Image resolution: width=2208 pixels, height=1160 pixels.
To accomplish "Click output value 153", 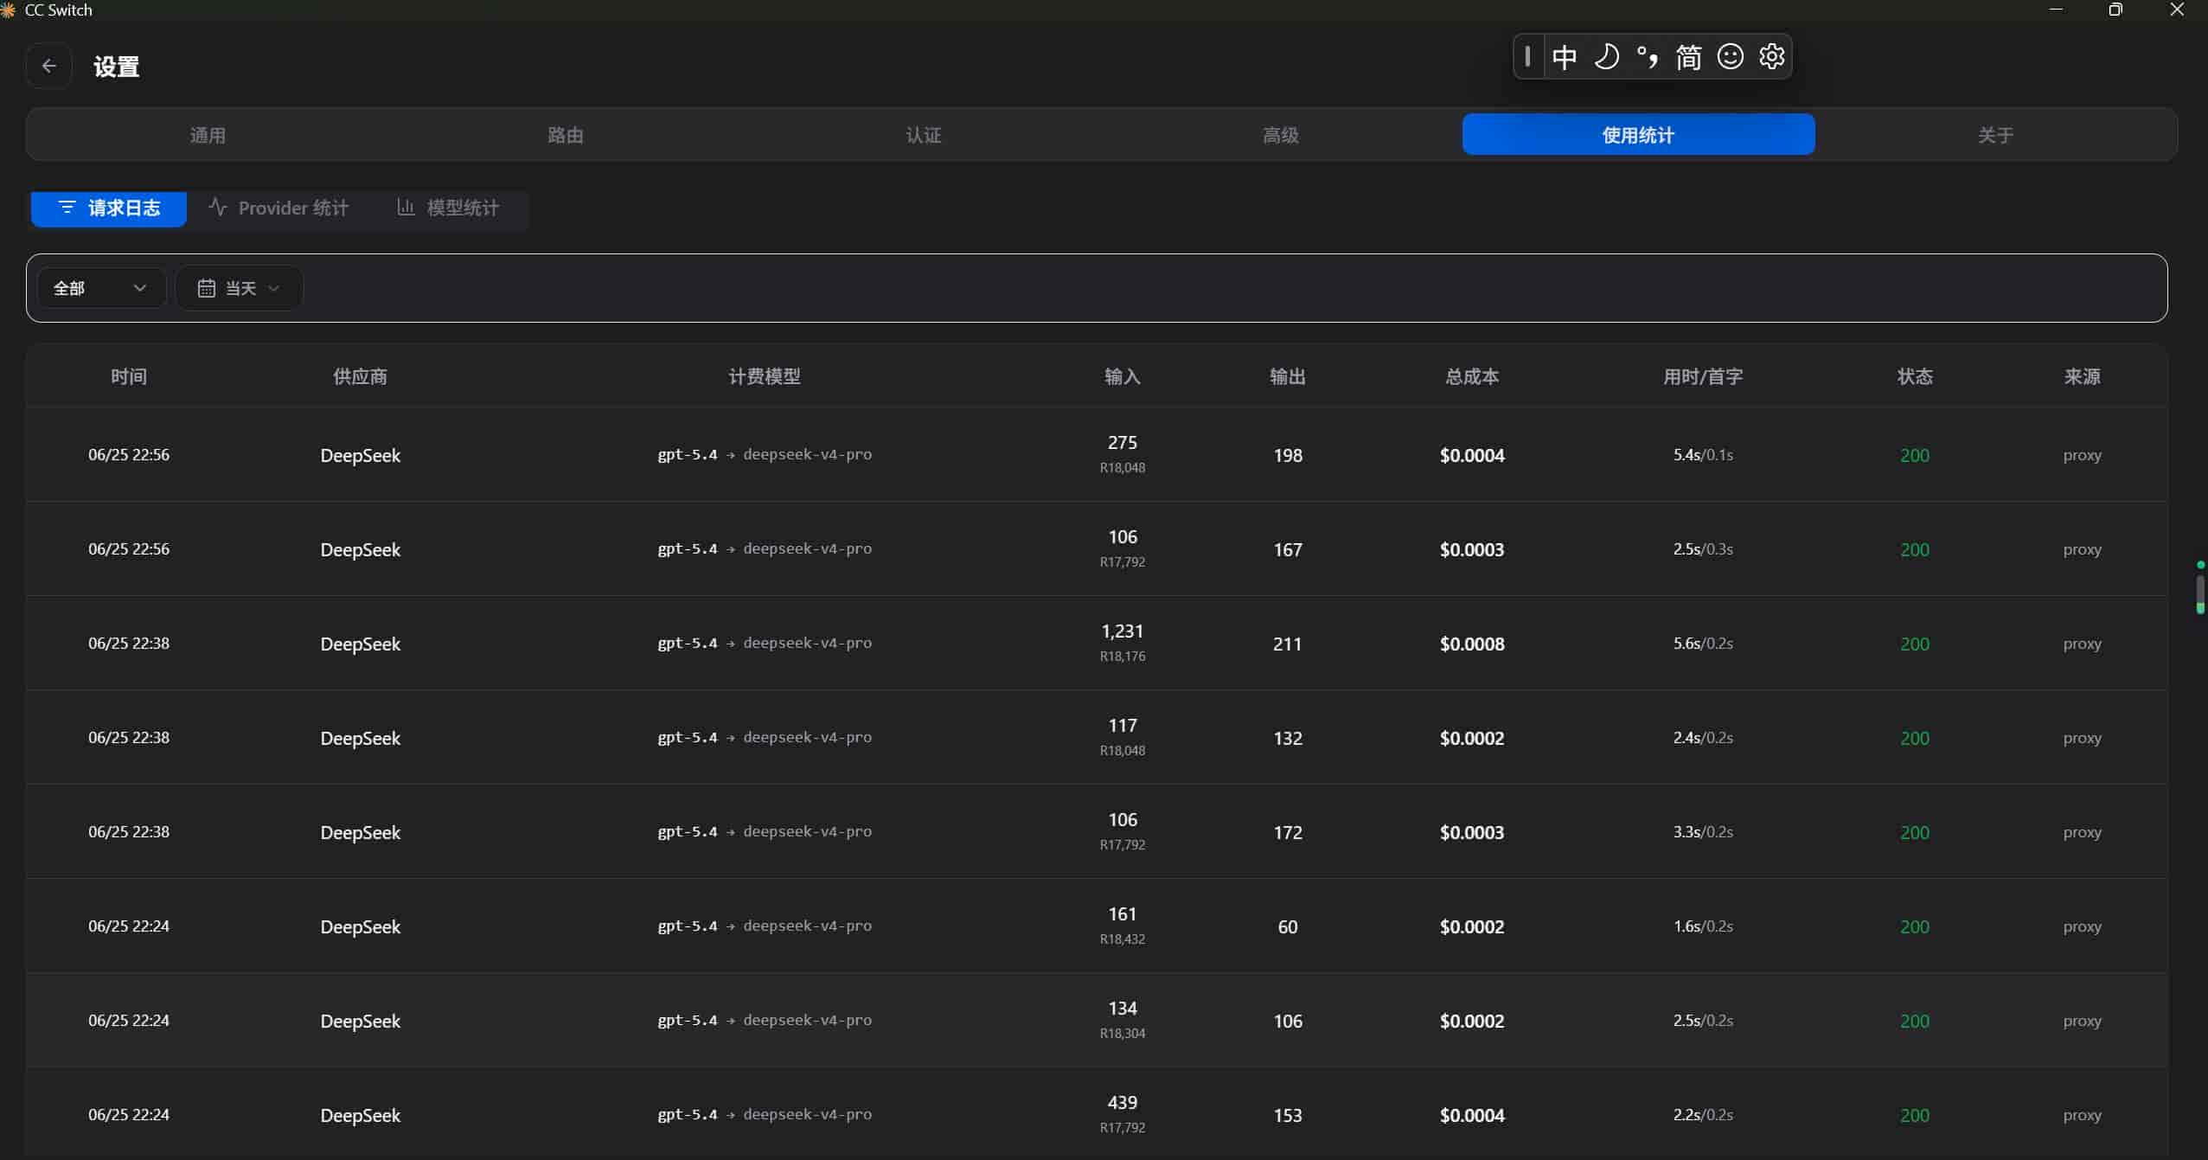I will pos(1288,1116).
